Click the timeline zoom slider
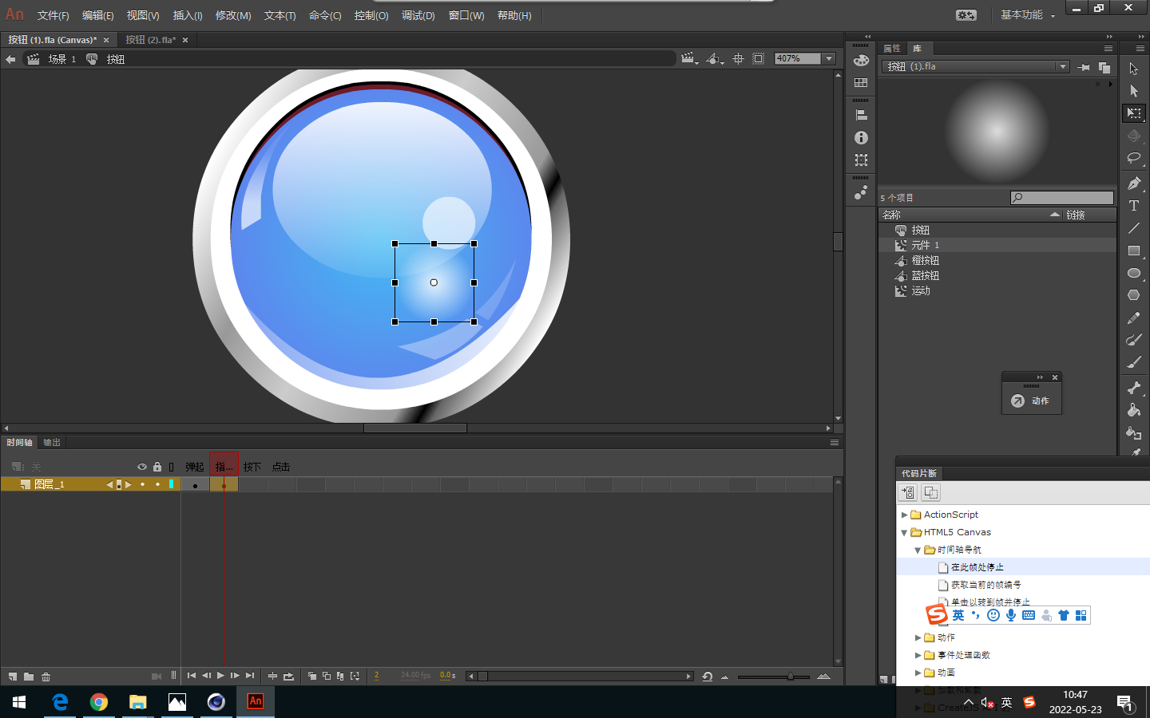The height and width of the screenshot is (718, 1150). 790,677
